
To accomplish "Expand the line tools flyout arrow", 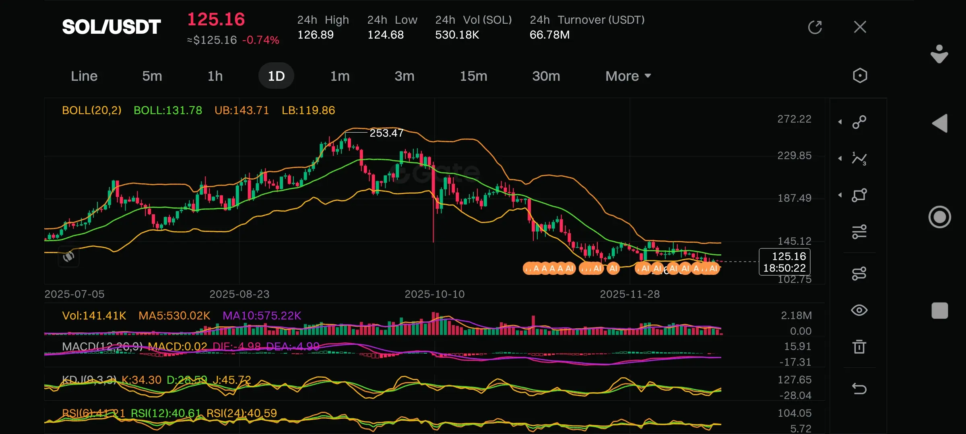I will point(840,122).
